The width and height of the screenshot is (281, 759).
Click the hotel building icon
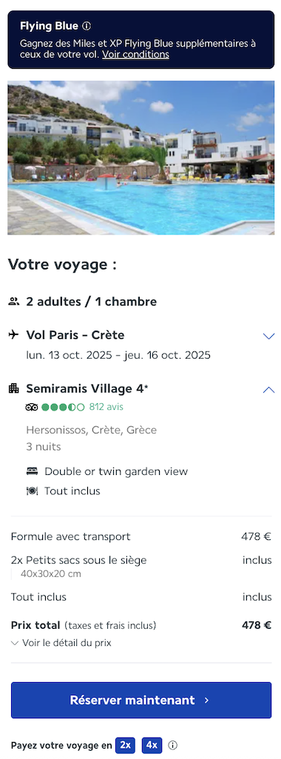[14, 388]
